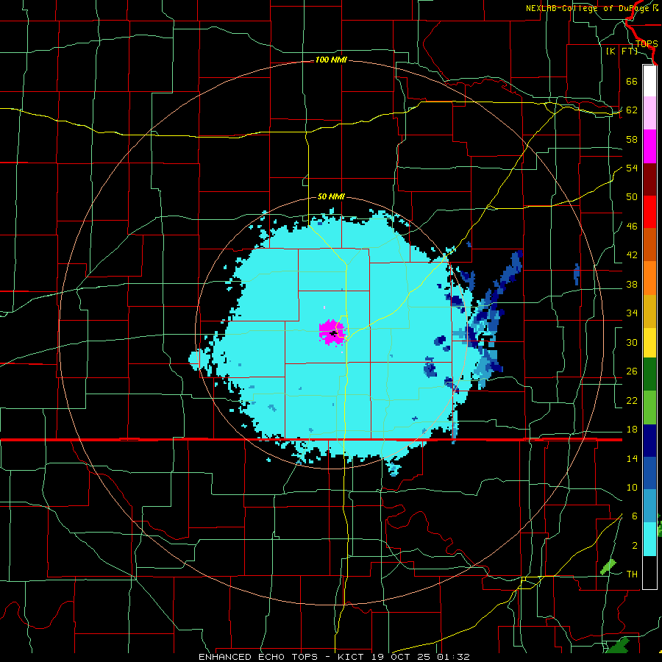Click the magenta legend swatch
The height and width of the screenshot is (662, 662).
[649, 146]
